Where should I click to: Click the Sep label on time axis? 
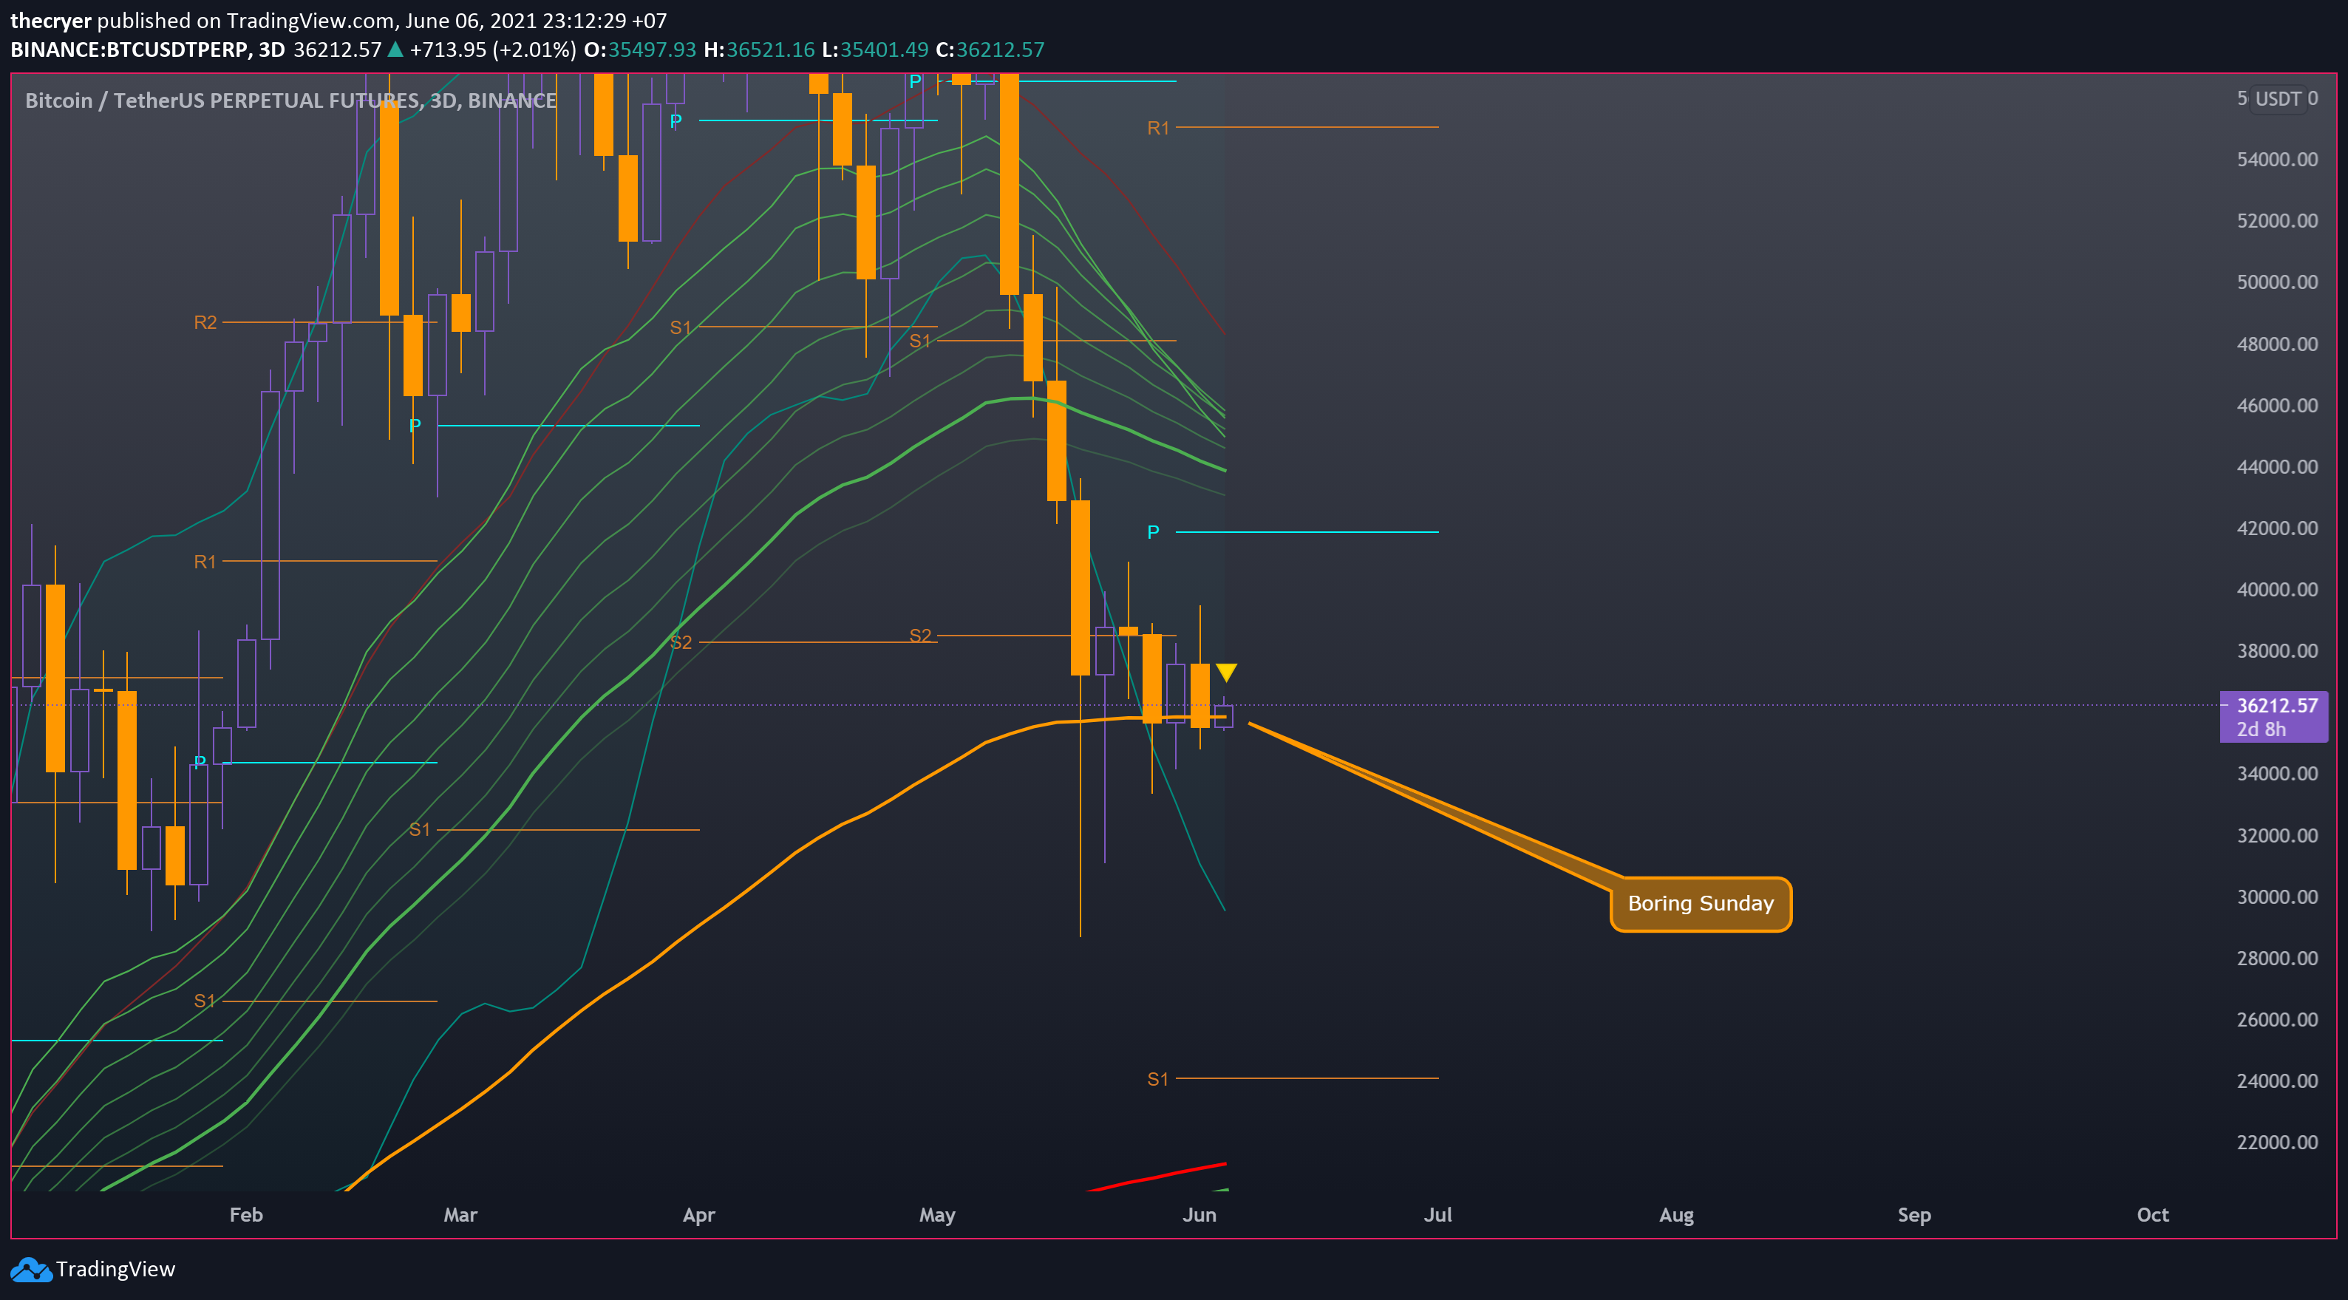[1914, 1215]
